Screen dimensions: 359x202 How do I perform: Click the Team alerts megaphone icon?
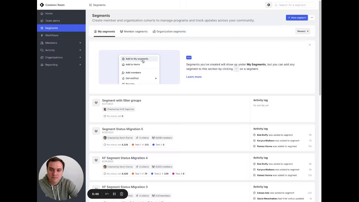tap(42, 21)
